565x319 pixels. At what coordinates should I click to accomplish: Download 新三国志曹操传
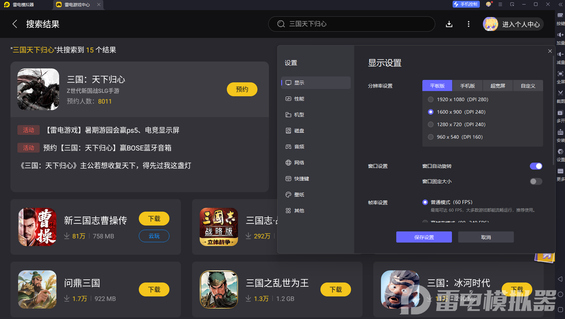coord(154,219)
